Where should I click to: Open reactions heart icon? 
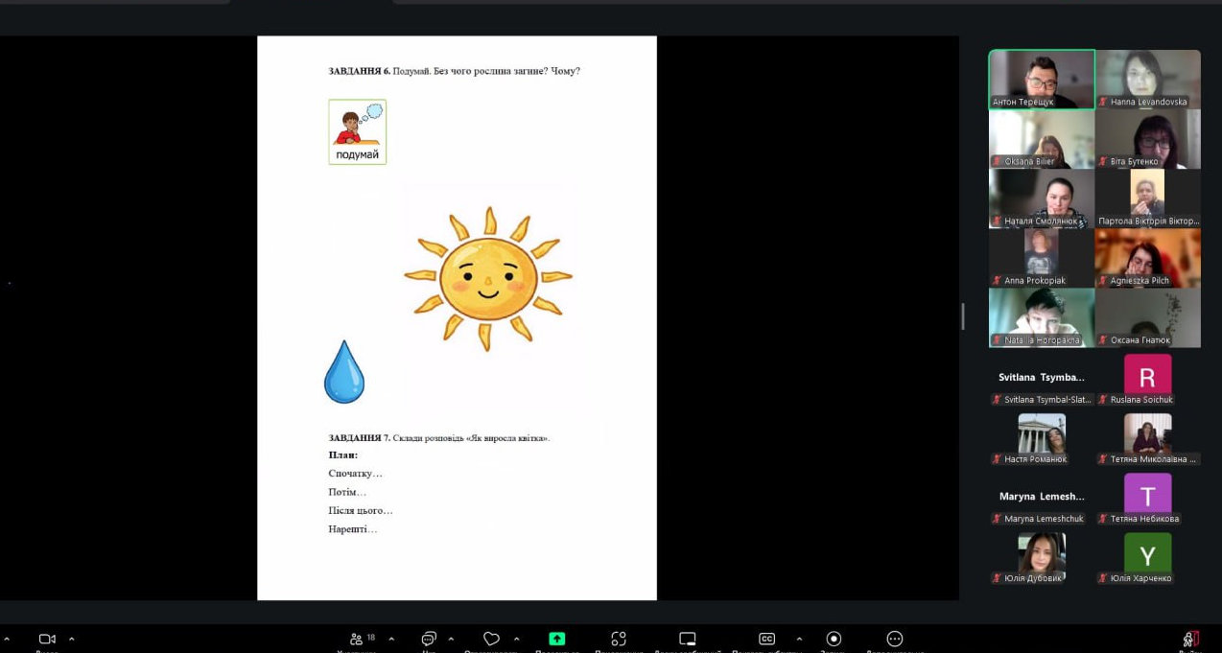pyautogui.click(x=491, y=639)
